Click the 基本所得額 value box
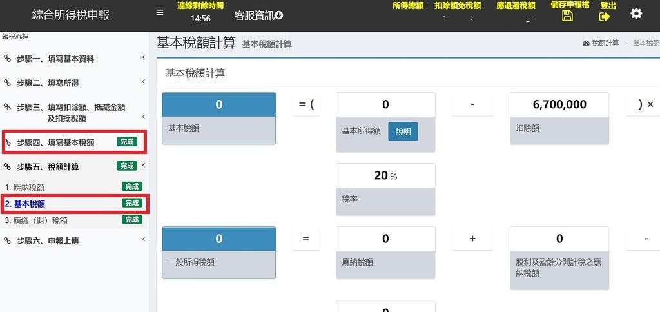This screenshot has height=312, width=660. coord(385,104)
